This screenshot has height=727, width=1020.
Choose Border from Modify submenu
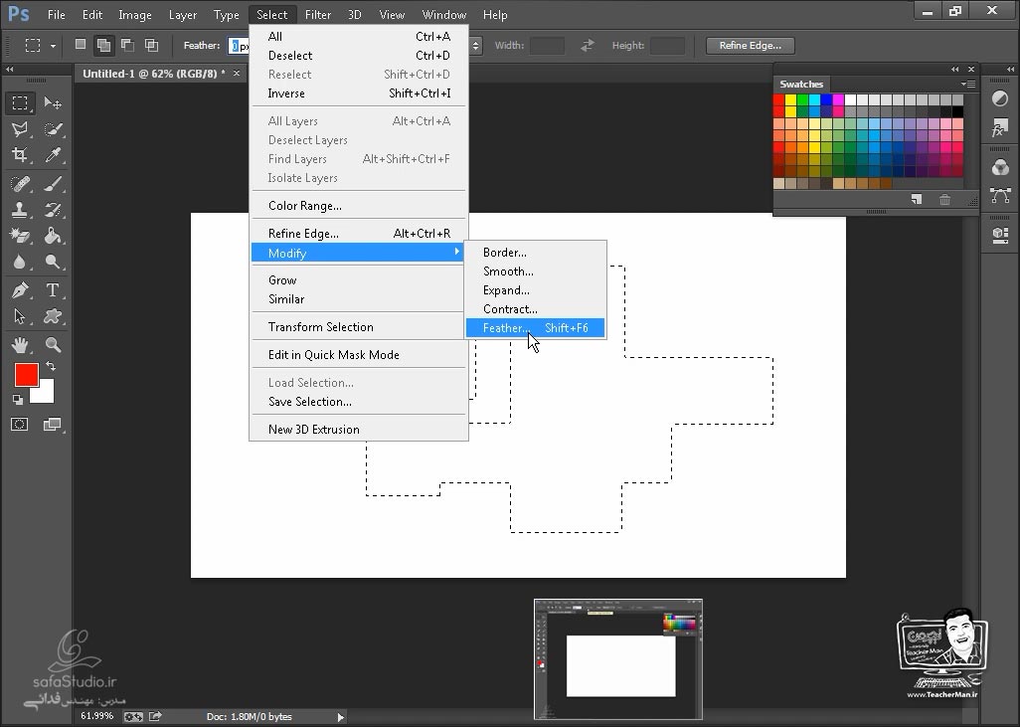[x=536, y=253]
